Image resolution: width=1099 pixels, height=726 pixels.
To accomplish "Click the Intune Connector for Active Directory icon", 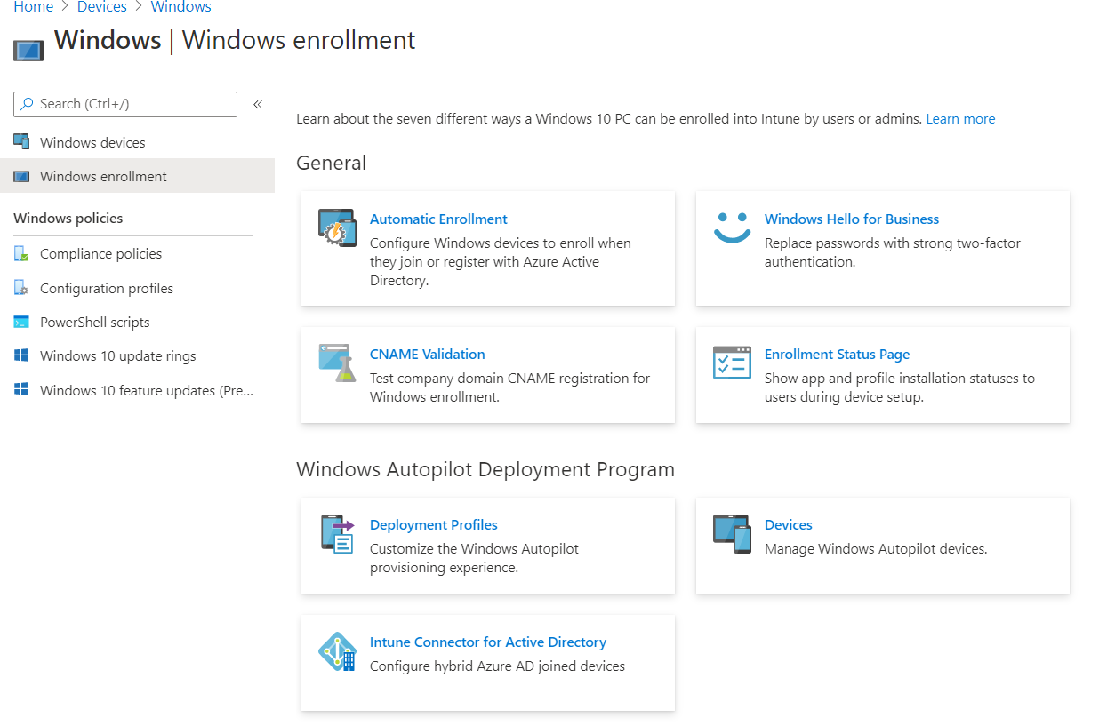I will pos(336,651).
